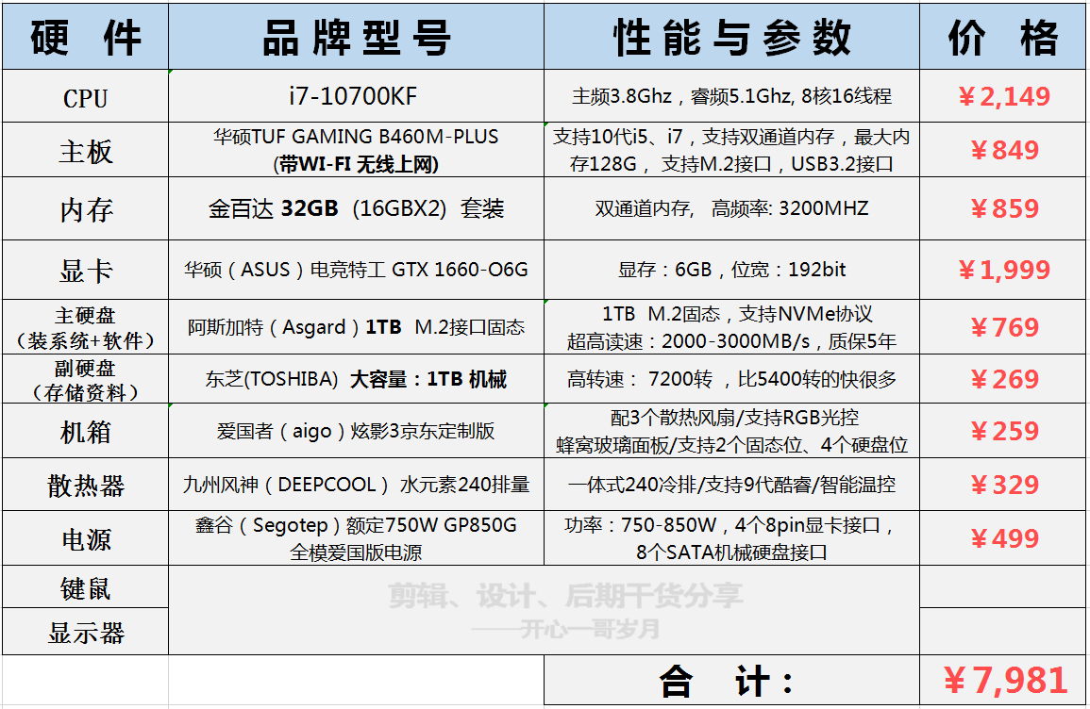The width and height of the screenshot is (1090, 709).
Task: Select the ¥2,149 price cell
Action: 1002,96
